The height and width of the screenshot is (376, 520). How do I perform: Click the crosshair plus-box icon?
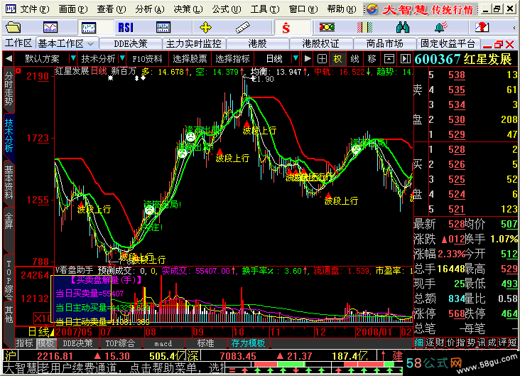point(322,59)
